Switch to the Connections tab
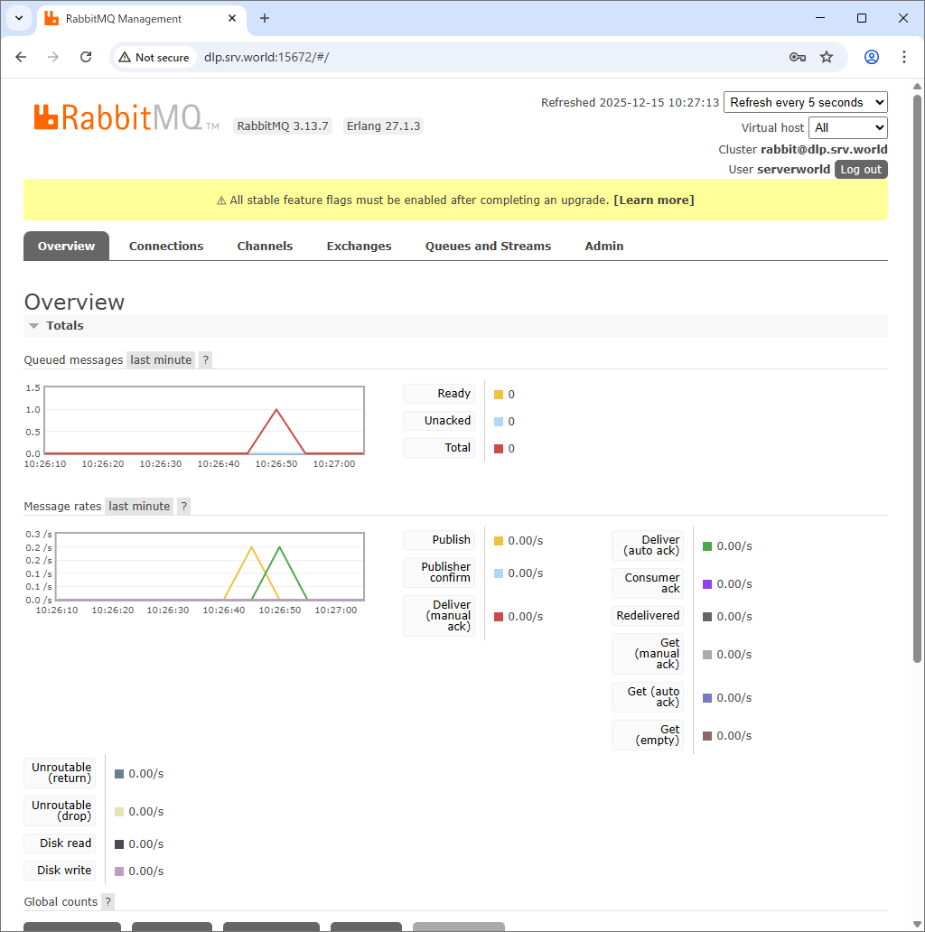 tap(166, 246)
